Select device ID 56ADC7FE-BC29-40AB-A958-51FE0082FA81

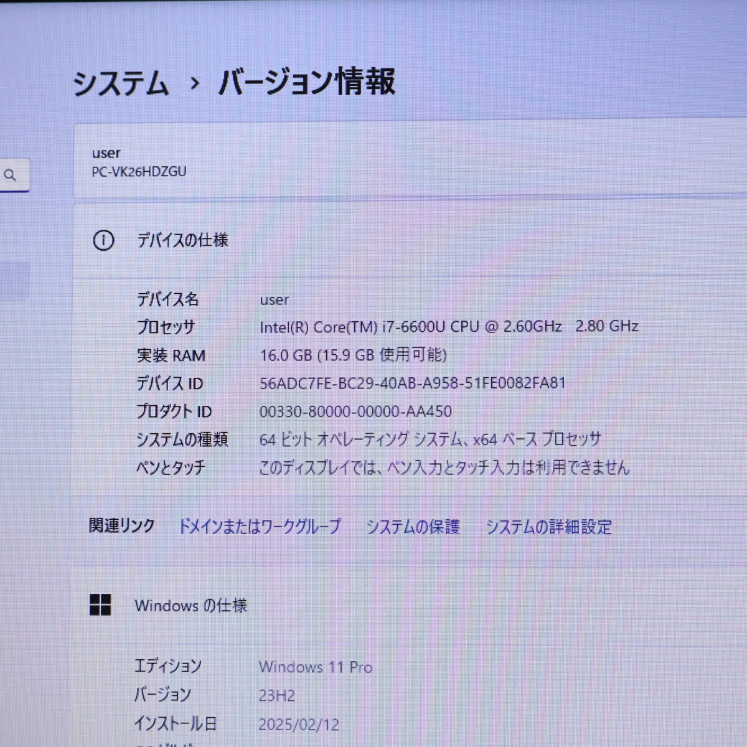click(x=413, y=383)
